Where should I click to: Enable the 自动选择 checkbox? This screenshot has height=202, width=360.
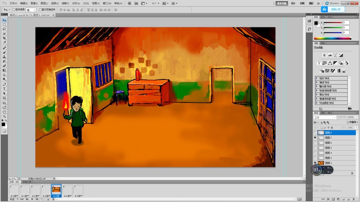point(14,10)
